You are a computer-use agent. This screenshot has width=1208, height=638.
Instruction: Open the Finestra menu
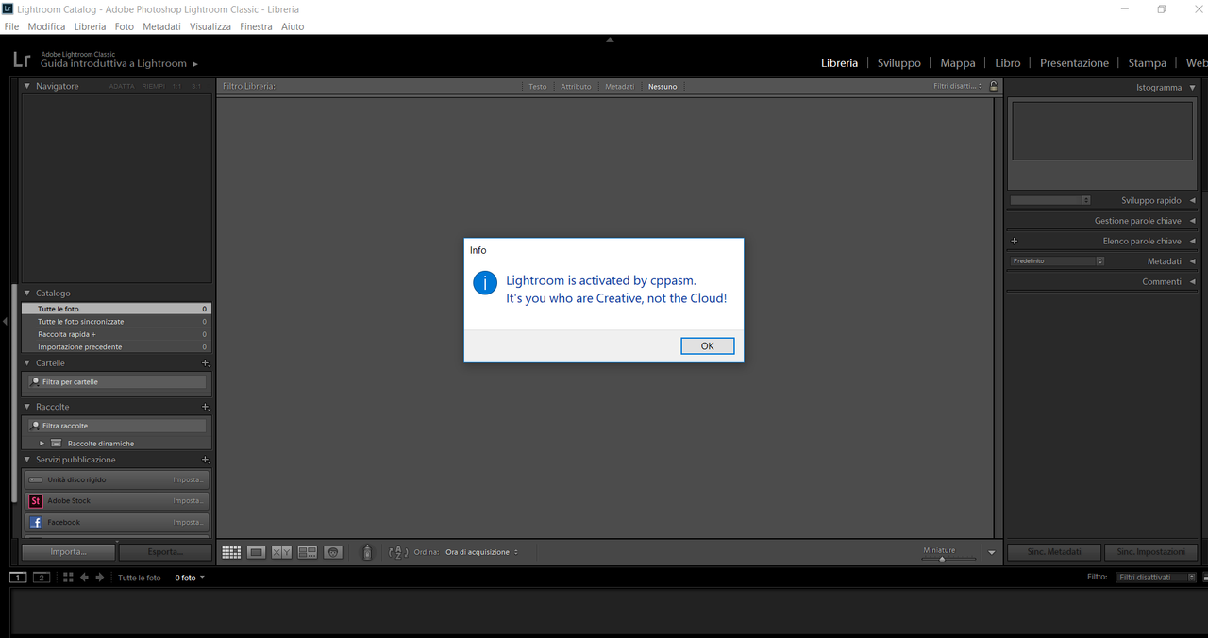(x=256, y=26)
